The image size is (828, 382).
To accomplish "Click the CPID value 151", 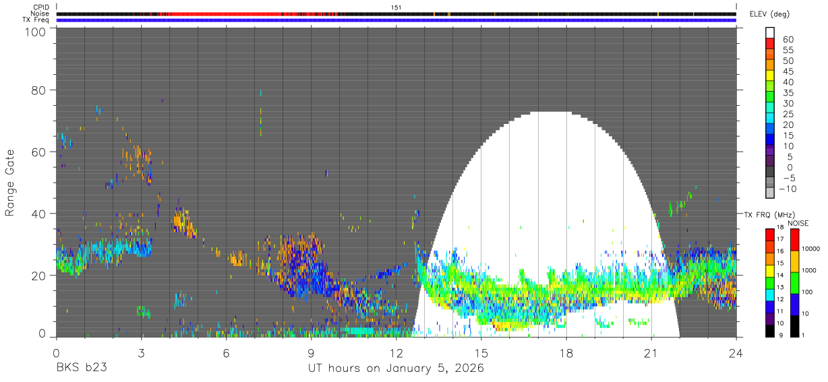I will tap(396, 7).
